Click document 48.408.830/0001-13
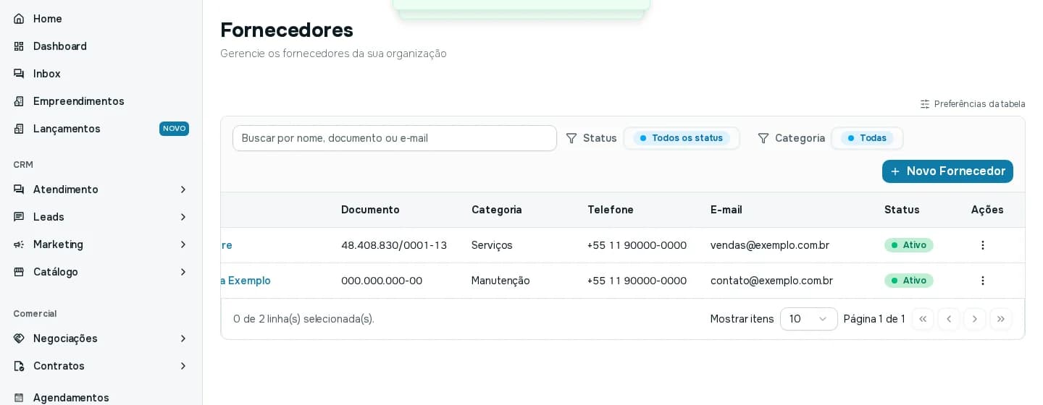Screen dimensions: 1043x405 point(394,245)
